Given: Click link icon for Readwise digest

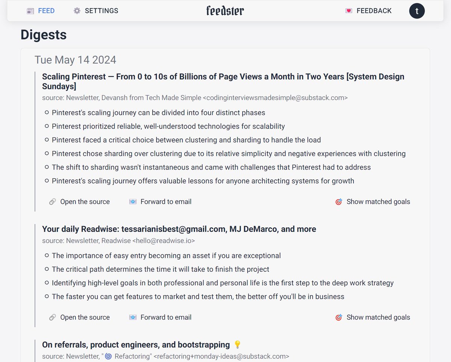Looking at the screenshot, I should point(53,318).
